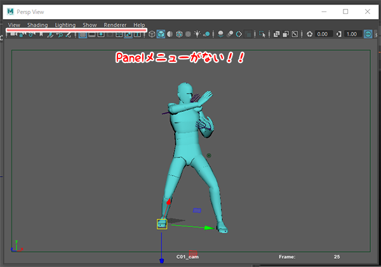Click the Maya logo in title bar
Viewport: 381px width, 267px height.
pyautogui.click(x=10, y=11)
